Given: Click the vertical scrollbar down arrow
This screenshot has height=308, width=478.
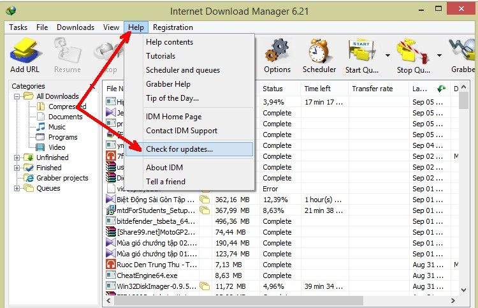Looking at the screenshot, I should click(x=464, y=290).
